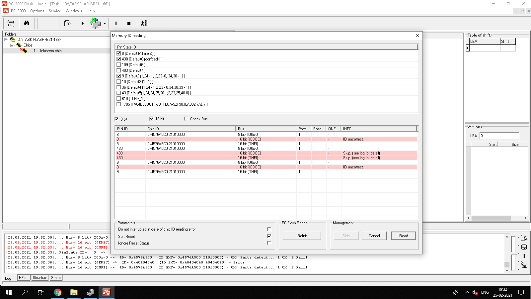Click the pause log icon

[524, 256]
